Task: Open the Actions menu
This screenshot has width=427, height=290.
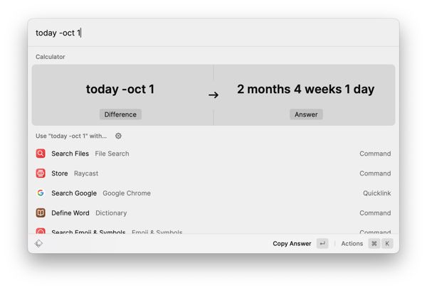Action: coord(352,244)
